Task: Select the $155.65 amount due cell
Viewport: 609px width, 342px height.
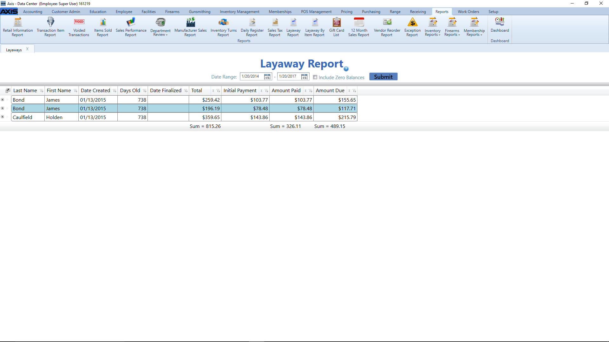Action: [335, 100]
